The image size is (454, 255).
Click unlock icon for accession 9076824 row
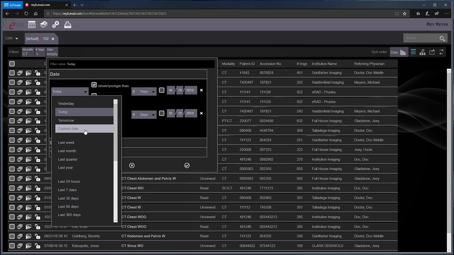[x=37, y=73]
